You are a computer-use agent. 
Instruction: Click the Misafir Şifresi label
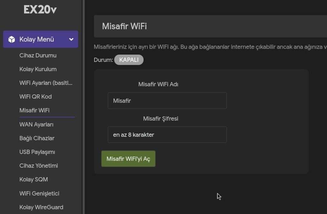pos(161,118)
